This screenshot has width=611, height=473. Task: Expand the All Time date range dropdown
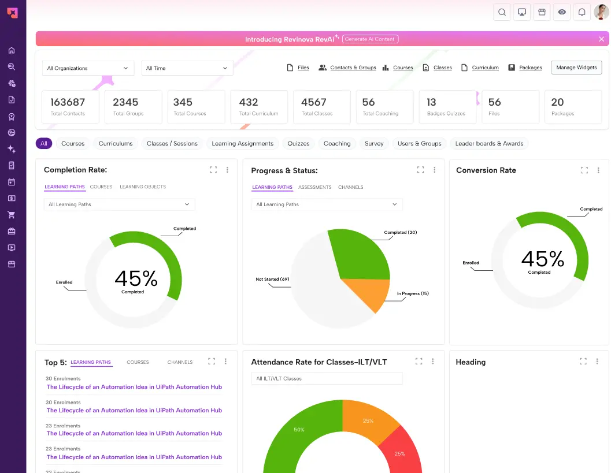(187, 68)
